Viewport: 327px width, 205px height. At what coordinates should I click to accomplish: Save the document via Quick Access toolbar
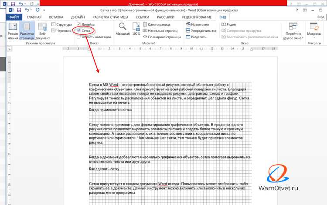click(x=19, y=10)
